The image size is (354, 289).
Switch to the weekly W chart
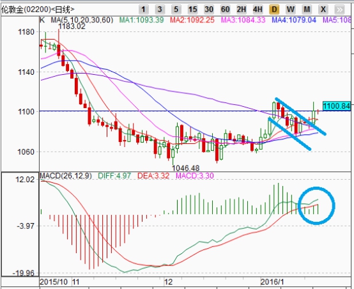pyautogui.click(x=290, y=10)
